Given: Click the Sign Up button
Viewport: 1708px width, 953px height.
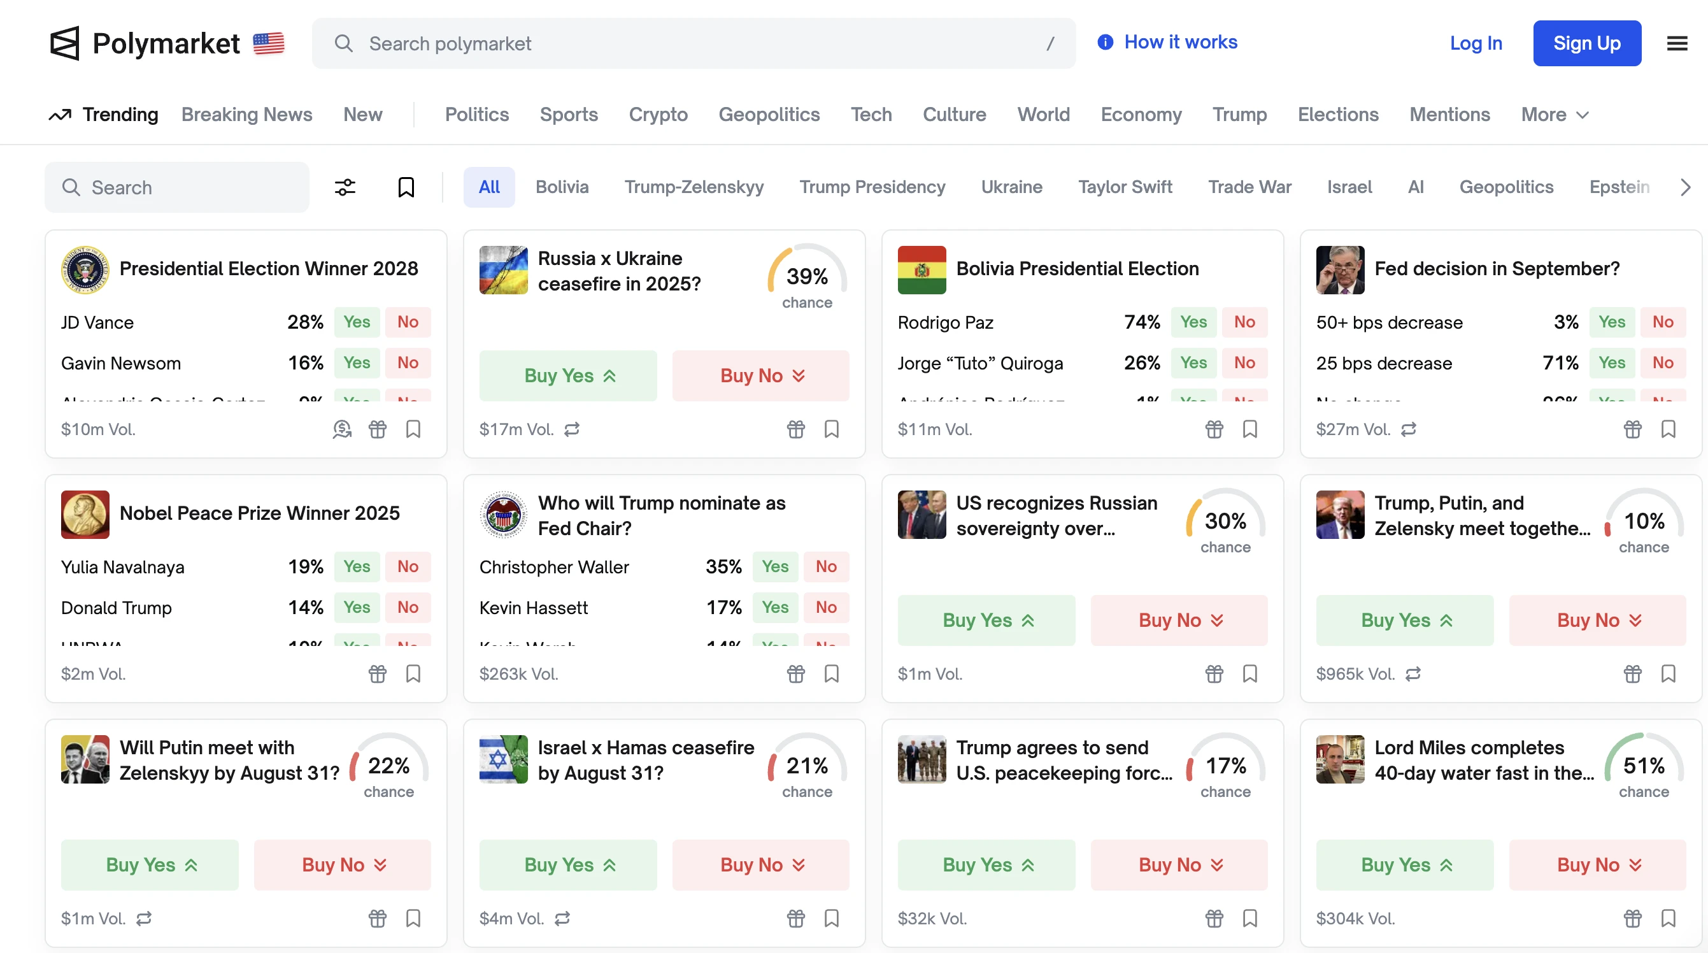Looking at the screenshot, I should tap(1586, 43).
